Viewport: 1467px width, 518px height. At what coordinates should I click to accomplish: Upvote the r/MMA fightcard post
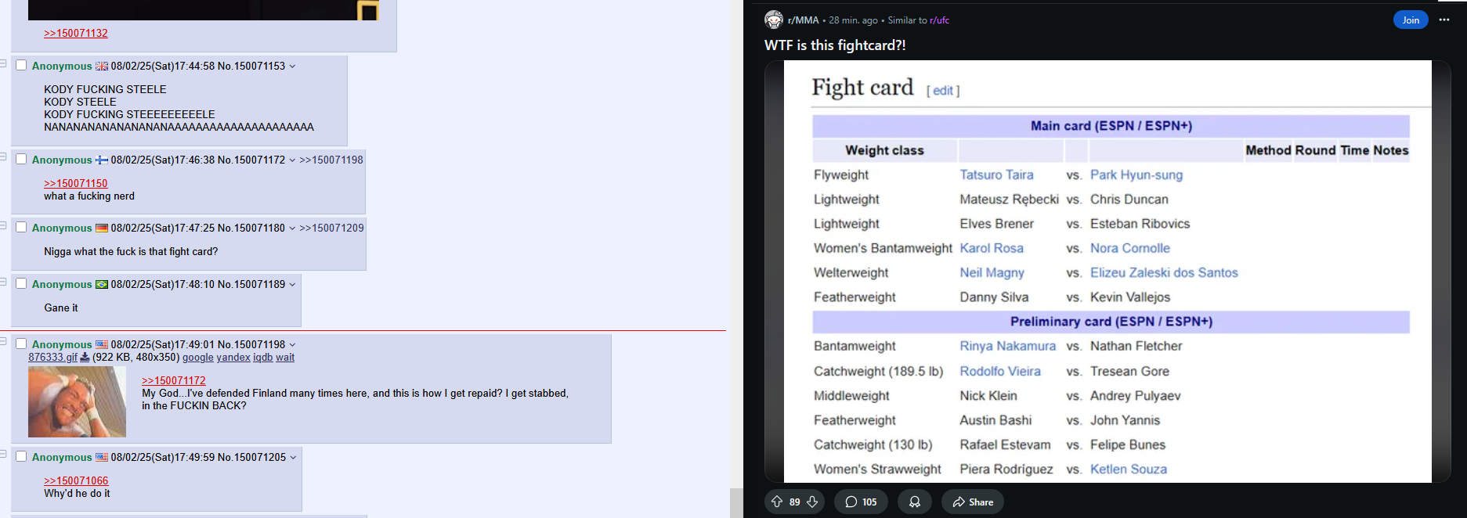coord(777,502)
